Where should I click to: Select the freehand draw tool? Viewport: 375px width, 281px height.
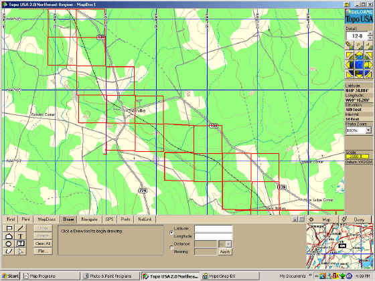9,252
